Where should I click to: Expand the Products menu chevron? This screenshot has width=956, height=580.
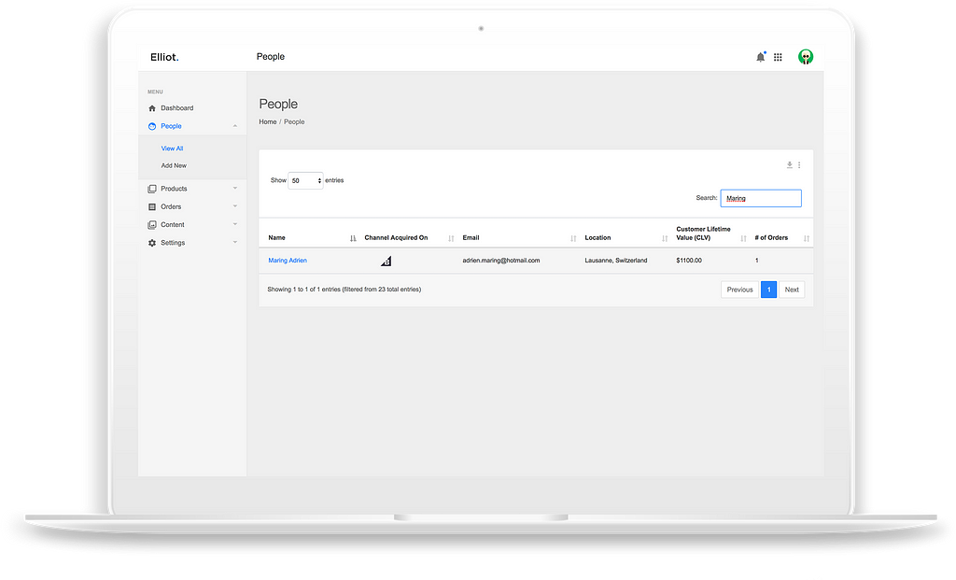234,189
